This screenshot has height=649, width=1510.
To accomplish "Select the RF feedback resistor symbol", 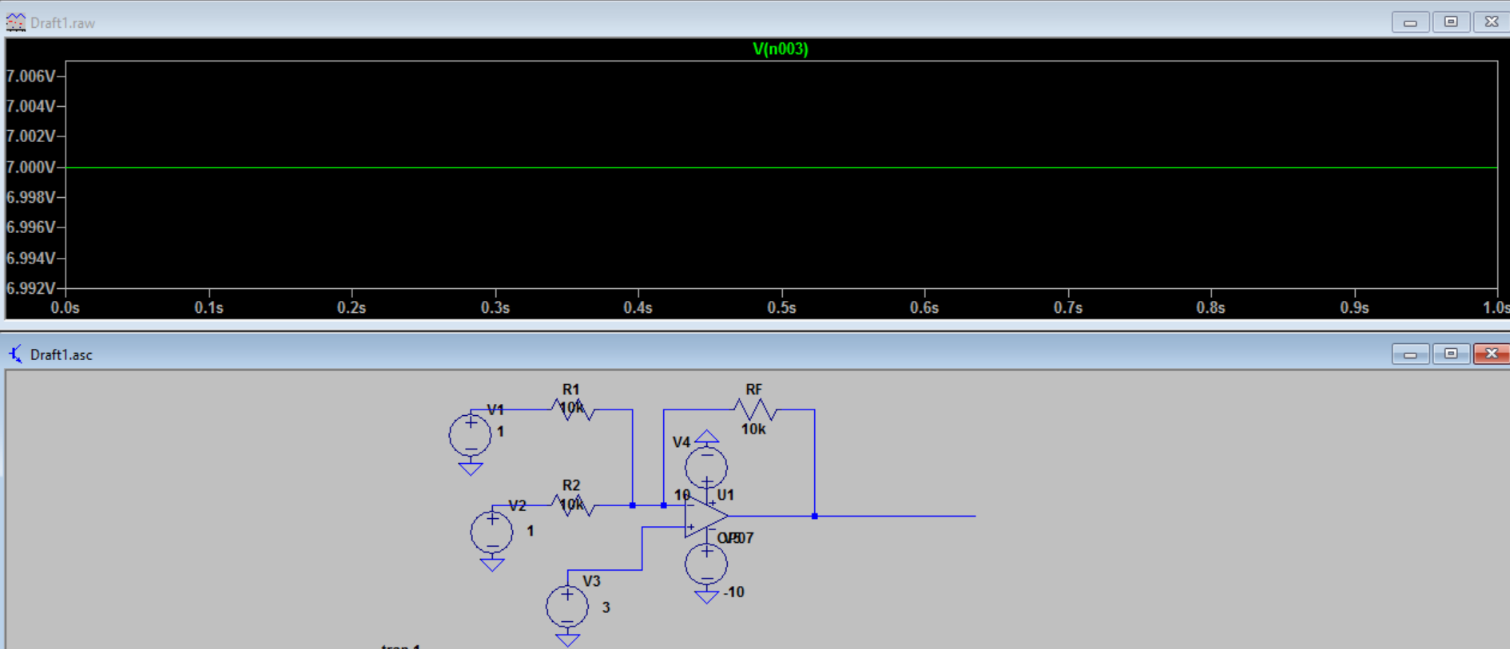I will (755, 410).
